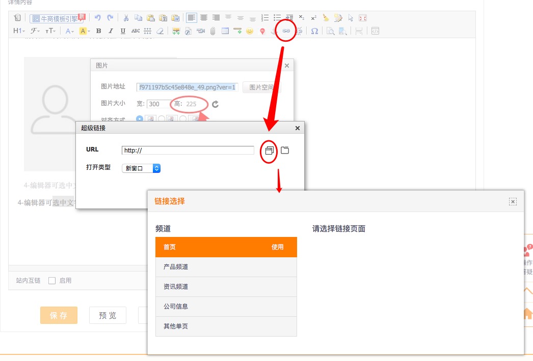The image size is (533, 361).
Task: Apply subscript formatting
Action: [302, 18]
